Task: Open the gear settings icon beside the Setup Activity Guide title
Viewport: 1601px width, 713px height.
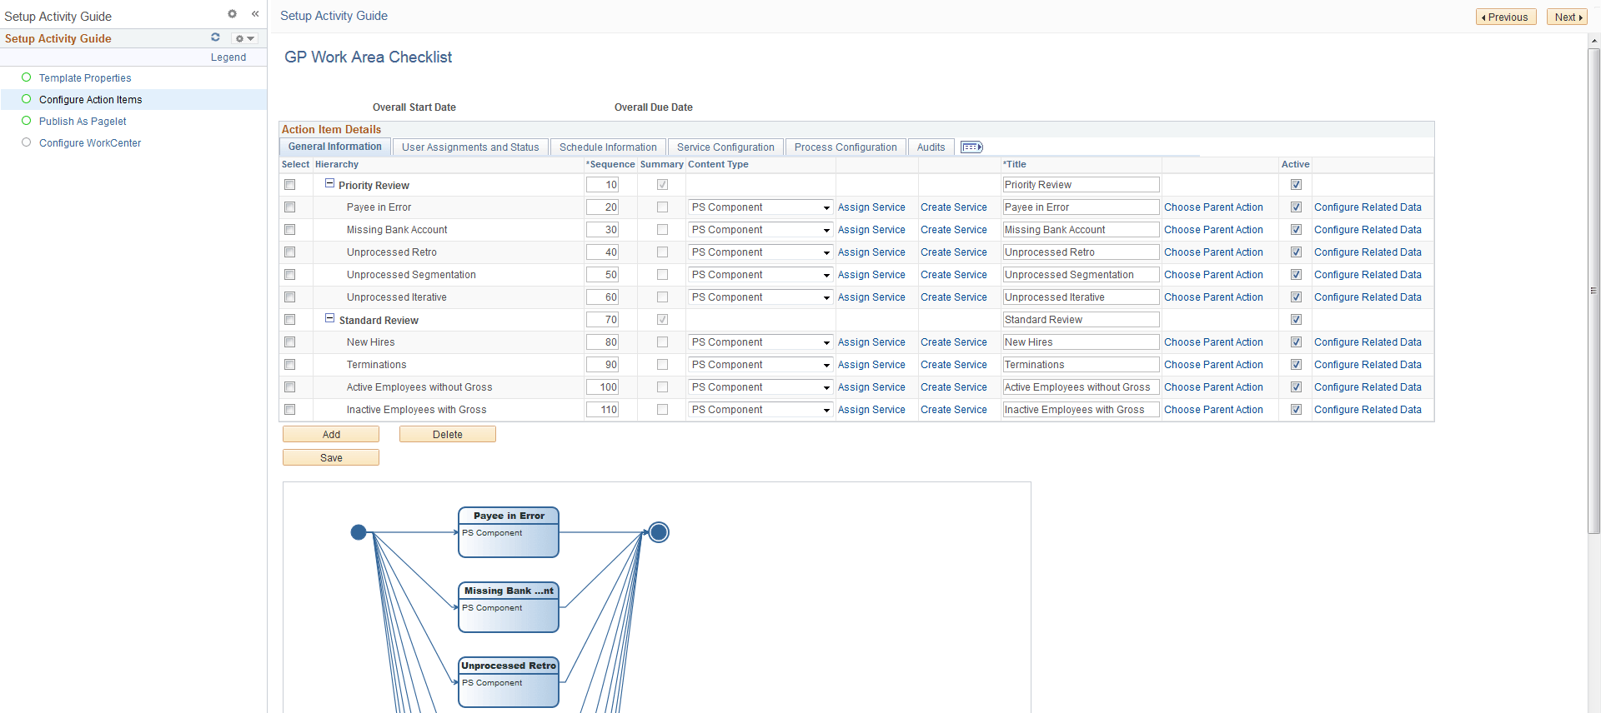Action: (232, 14)
